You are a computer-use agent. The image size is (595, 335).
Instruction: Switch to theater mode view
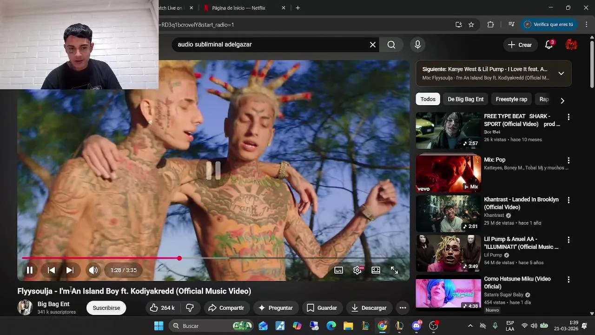tap(376, 270)
